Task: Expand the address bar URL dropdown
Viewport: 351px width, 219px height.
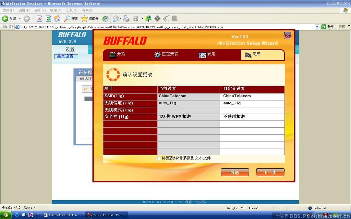Action: [x=317, y=27]
